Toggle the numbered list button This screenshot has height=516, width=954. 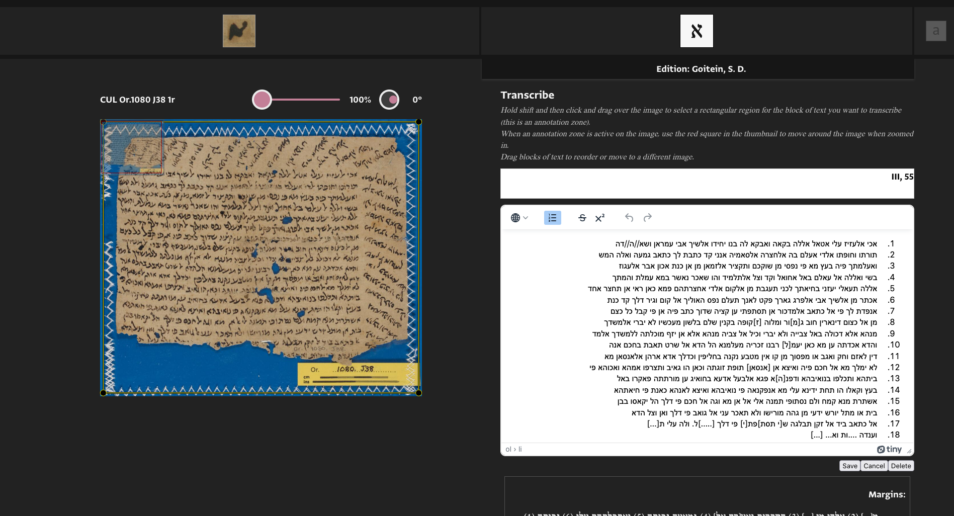tap(552, 218)
